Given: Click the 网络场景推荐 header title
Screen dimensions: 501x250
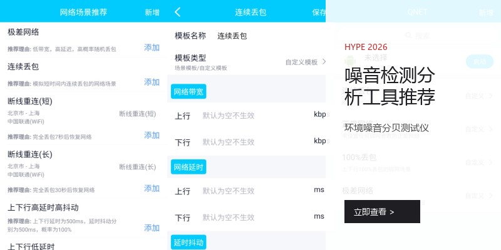Looking at the screenshot, I should point(83,12).
